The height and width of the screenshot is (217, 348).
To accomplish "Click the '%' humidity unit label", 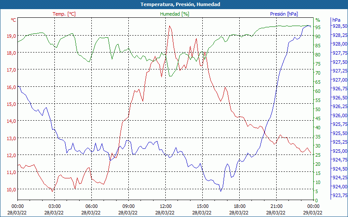I will 318,20.
